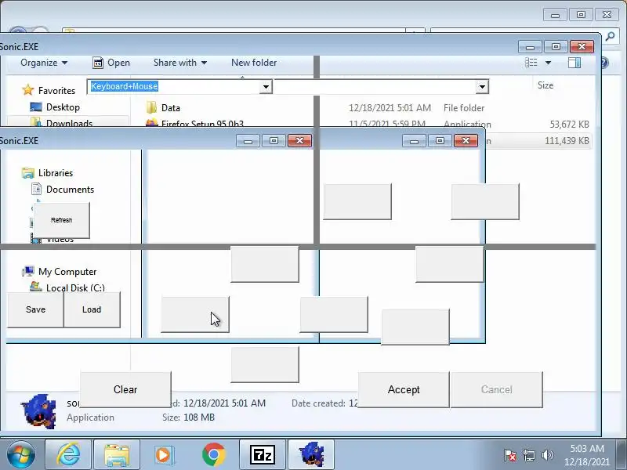
Task: Click the Data folder icon
Action: pyautogui.click(x=151, y=107)
